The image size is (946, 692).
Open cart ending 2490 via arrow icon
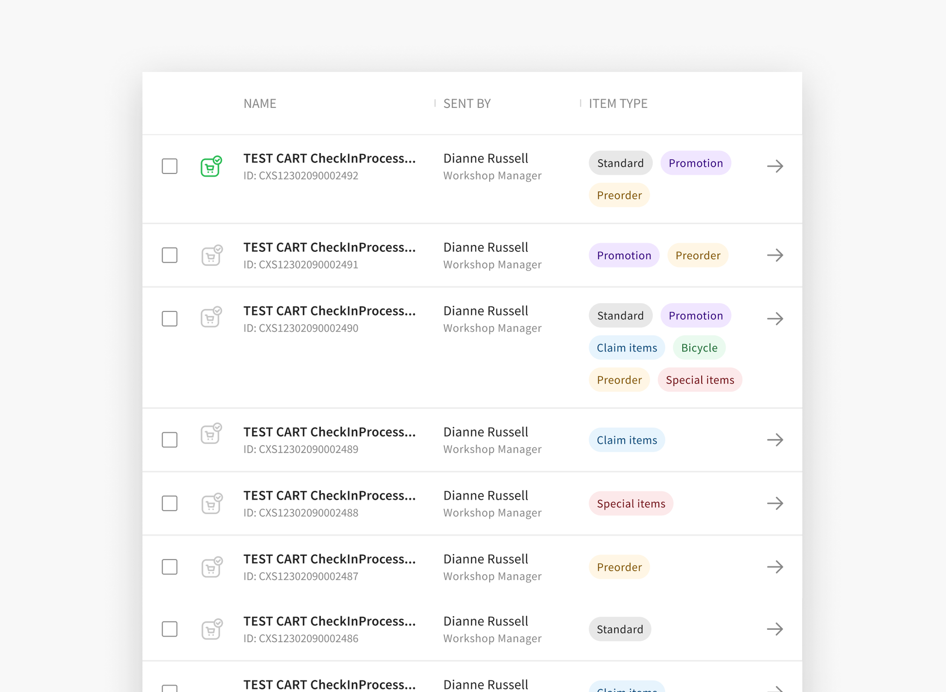pyautogui.click(x=775, y=318)
